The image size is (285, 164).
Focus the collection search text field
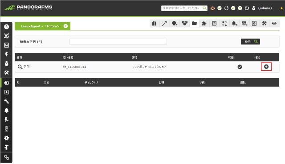tap(118, 41)
